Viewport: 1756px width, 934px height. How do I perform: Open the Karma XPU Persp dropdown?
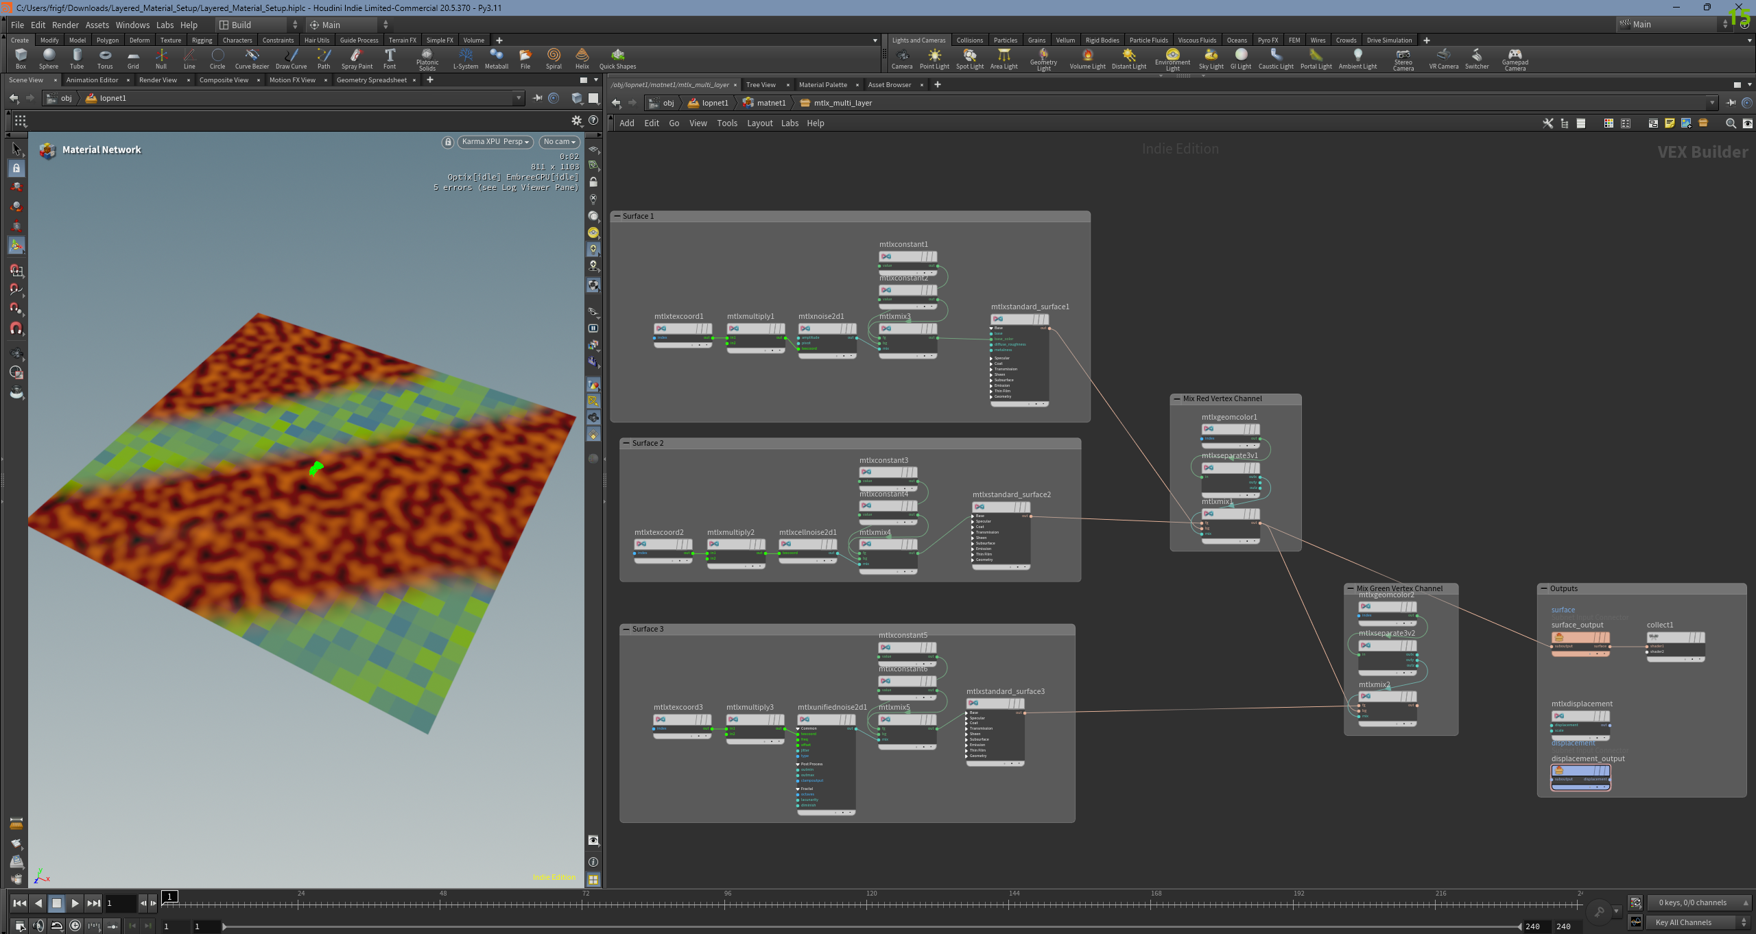[x=495, y=142]
